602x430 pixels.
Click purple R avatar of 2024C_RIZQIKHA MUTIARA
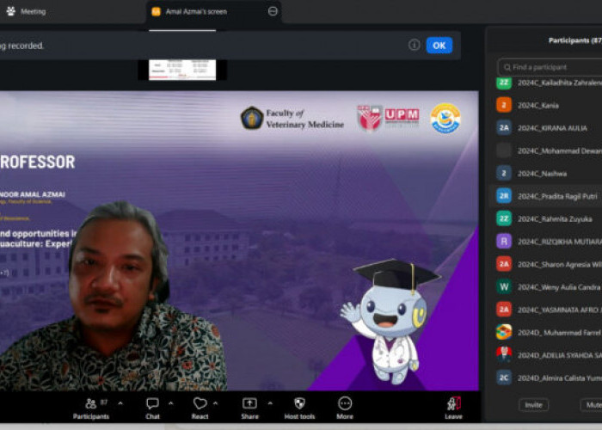point(504,242)
